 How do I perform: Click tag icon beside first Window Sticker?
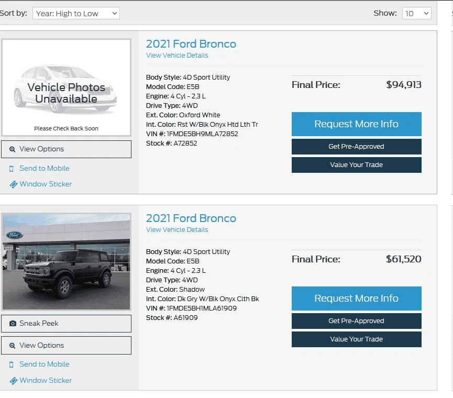13,184
